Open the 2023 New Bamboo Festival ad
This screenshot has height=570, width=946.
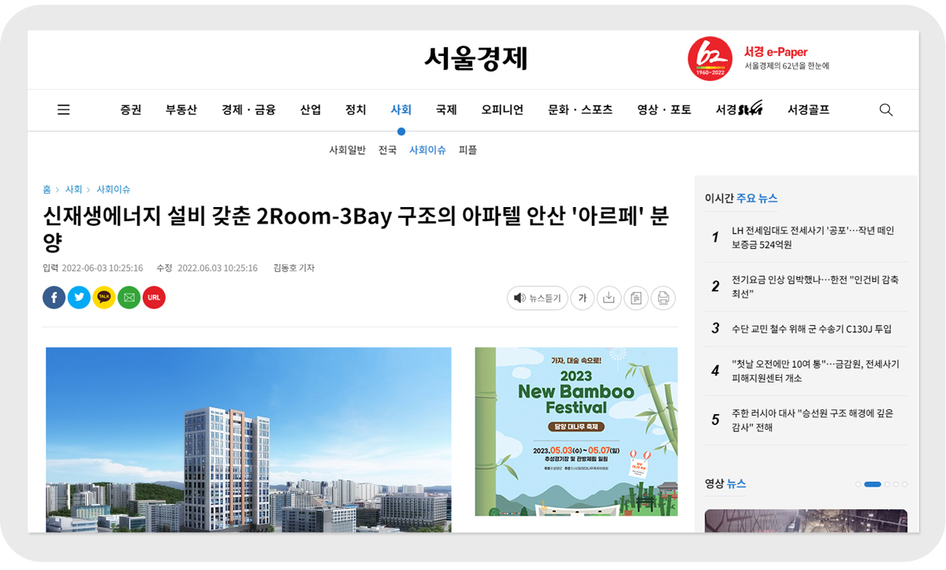coord(576,431)
